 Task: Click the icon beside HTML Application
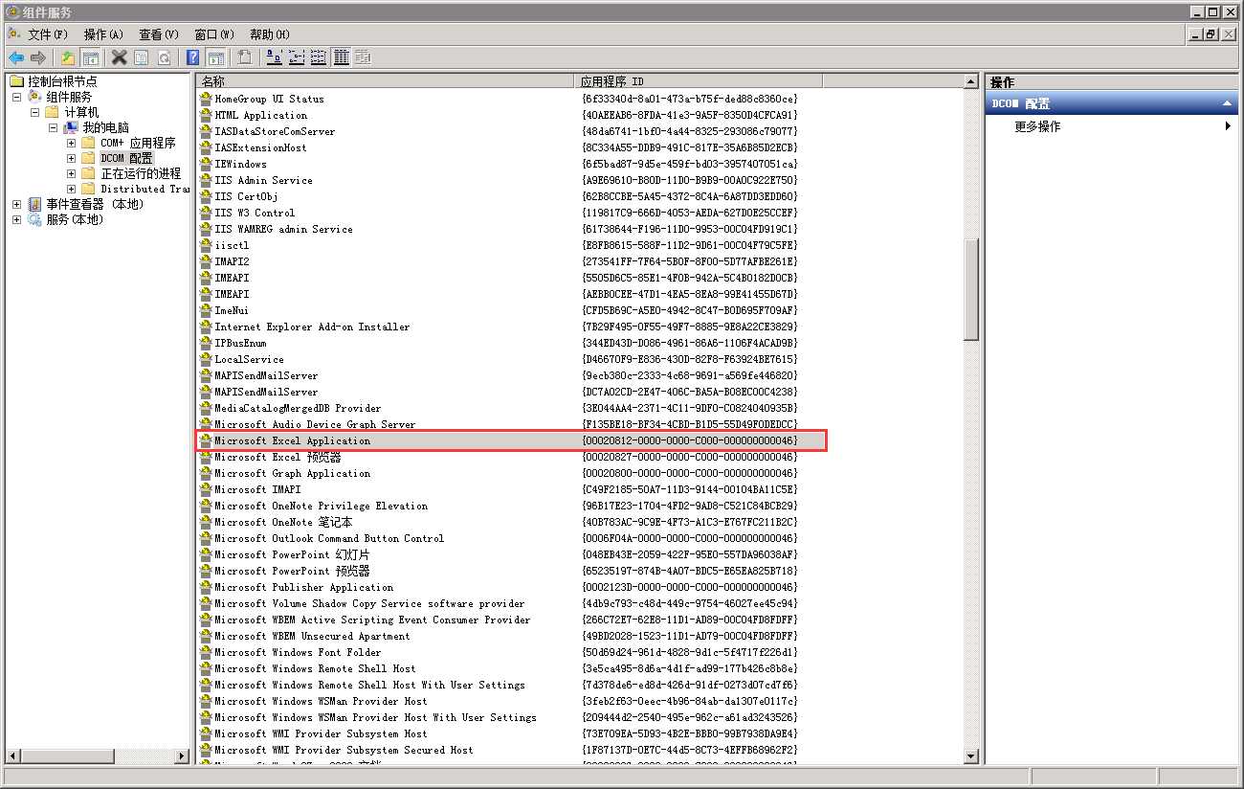click(205, 115)
